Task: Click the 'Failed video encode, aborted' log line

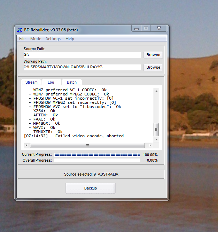Action: tap(73, 136)
